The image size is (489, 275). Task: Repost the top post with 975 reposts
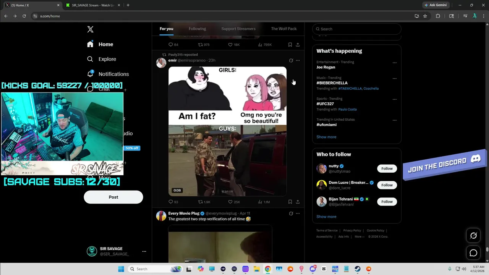coord(204,45)
